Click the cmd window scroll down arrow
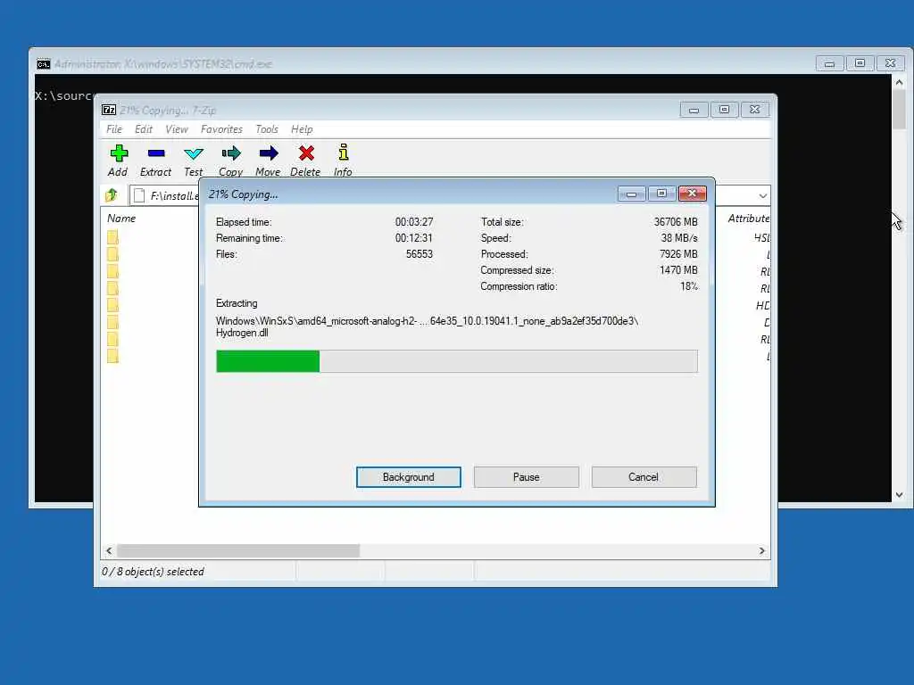 point(900,494)
